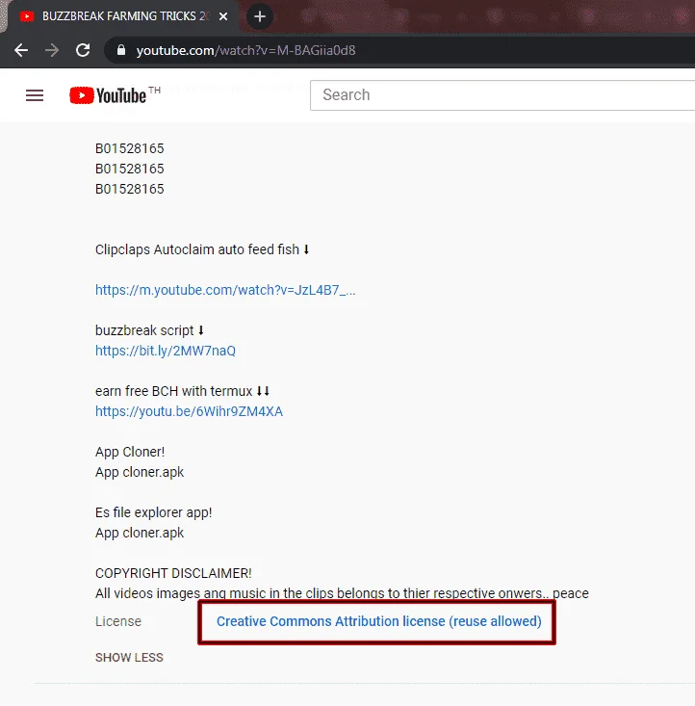Image resolution: width=695 pixels, height=706 pixels.
Task: Click the padlock site security icon
Action: pyautogui.click(x=121, y=50)
